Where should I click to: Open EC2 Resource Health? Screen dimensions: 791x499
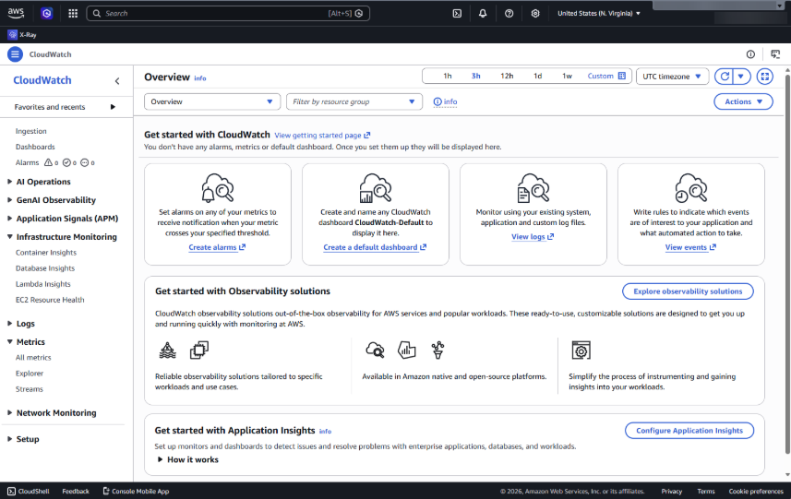click(x=50, y=300)
